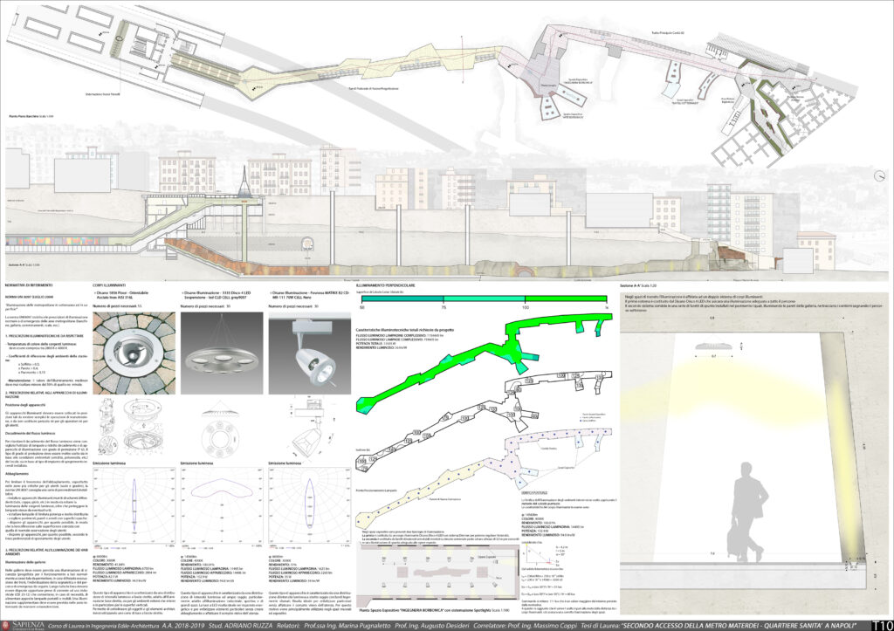Click the 'SECONDO ACCESSO DELLA METRO MATERDEI' thesis title
This screenshot has height=631, width=894.
740,625
